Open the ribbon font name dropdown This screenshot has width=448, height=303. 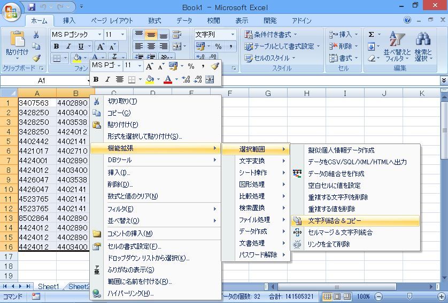pos(99,35)
